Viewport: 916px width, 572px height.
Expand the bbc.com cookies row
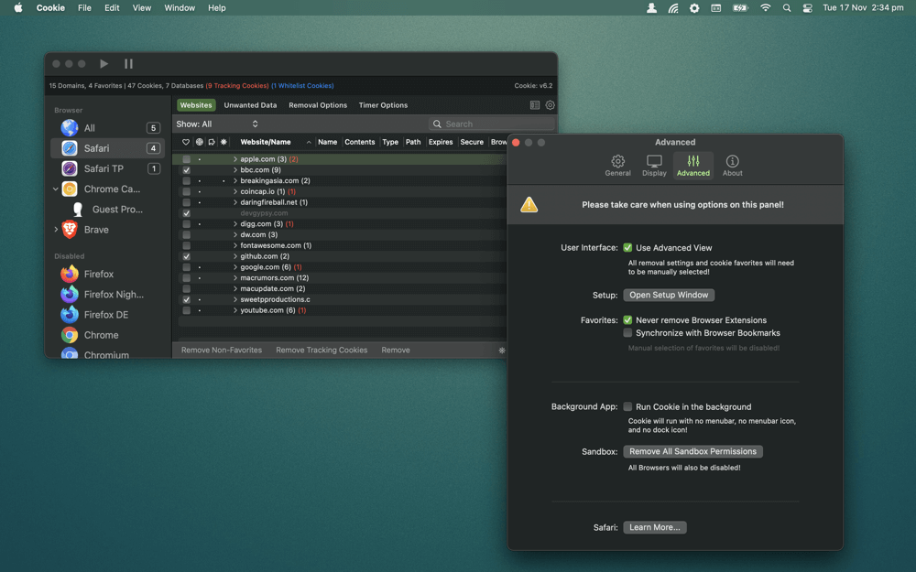tap(235, 170)
